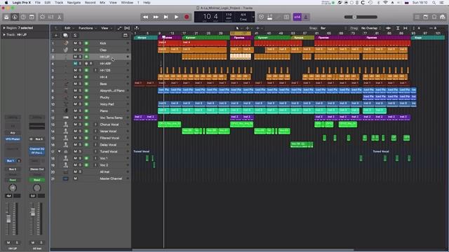Show the Toolbar via the control bar icon
449x252 pixels.
(x=32, y=17)
